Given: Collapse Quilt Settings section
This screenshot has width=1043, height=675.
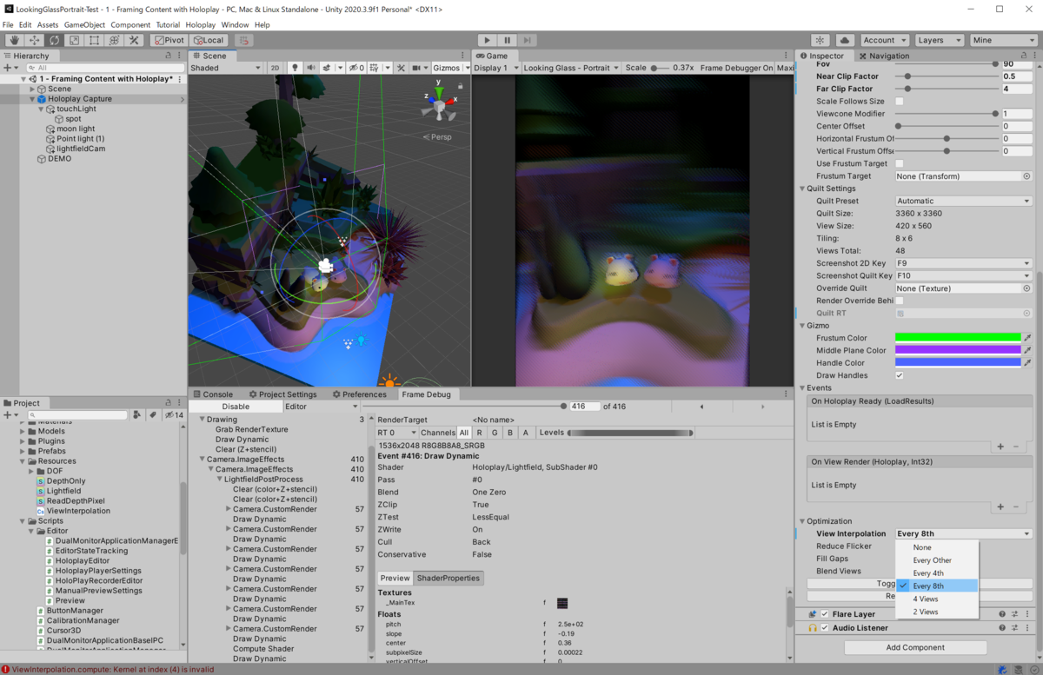Looking at the screenshot, I should coord(801,189).
